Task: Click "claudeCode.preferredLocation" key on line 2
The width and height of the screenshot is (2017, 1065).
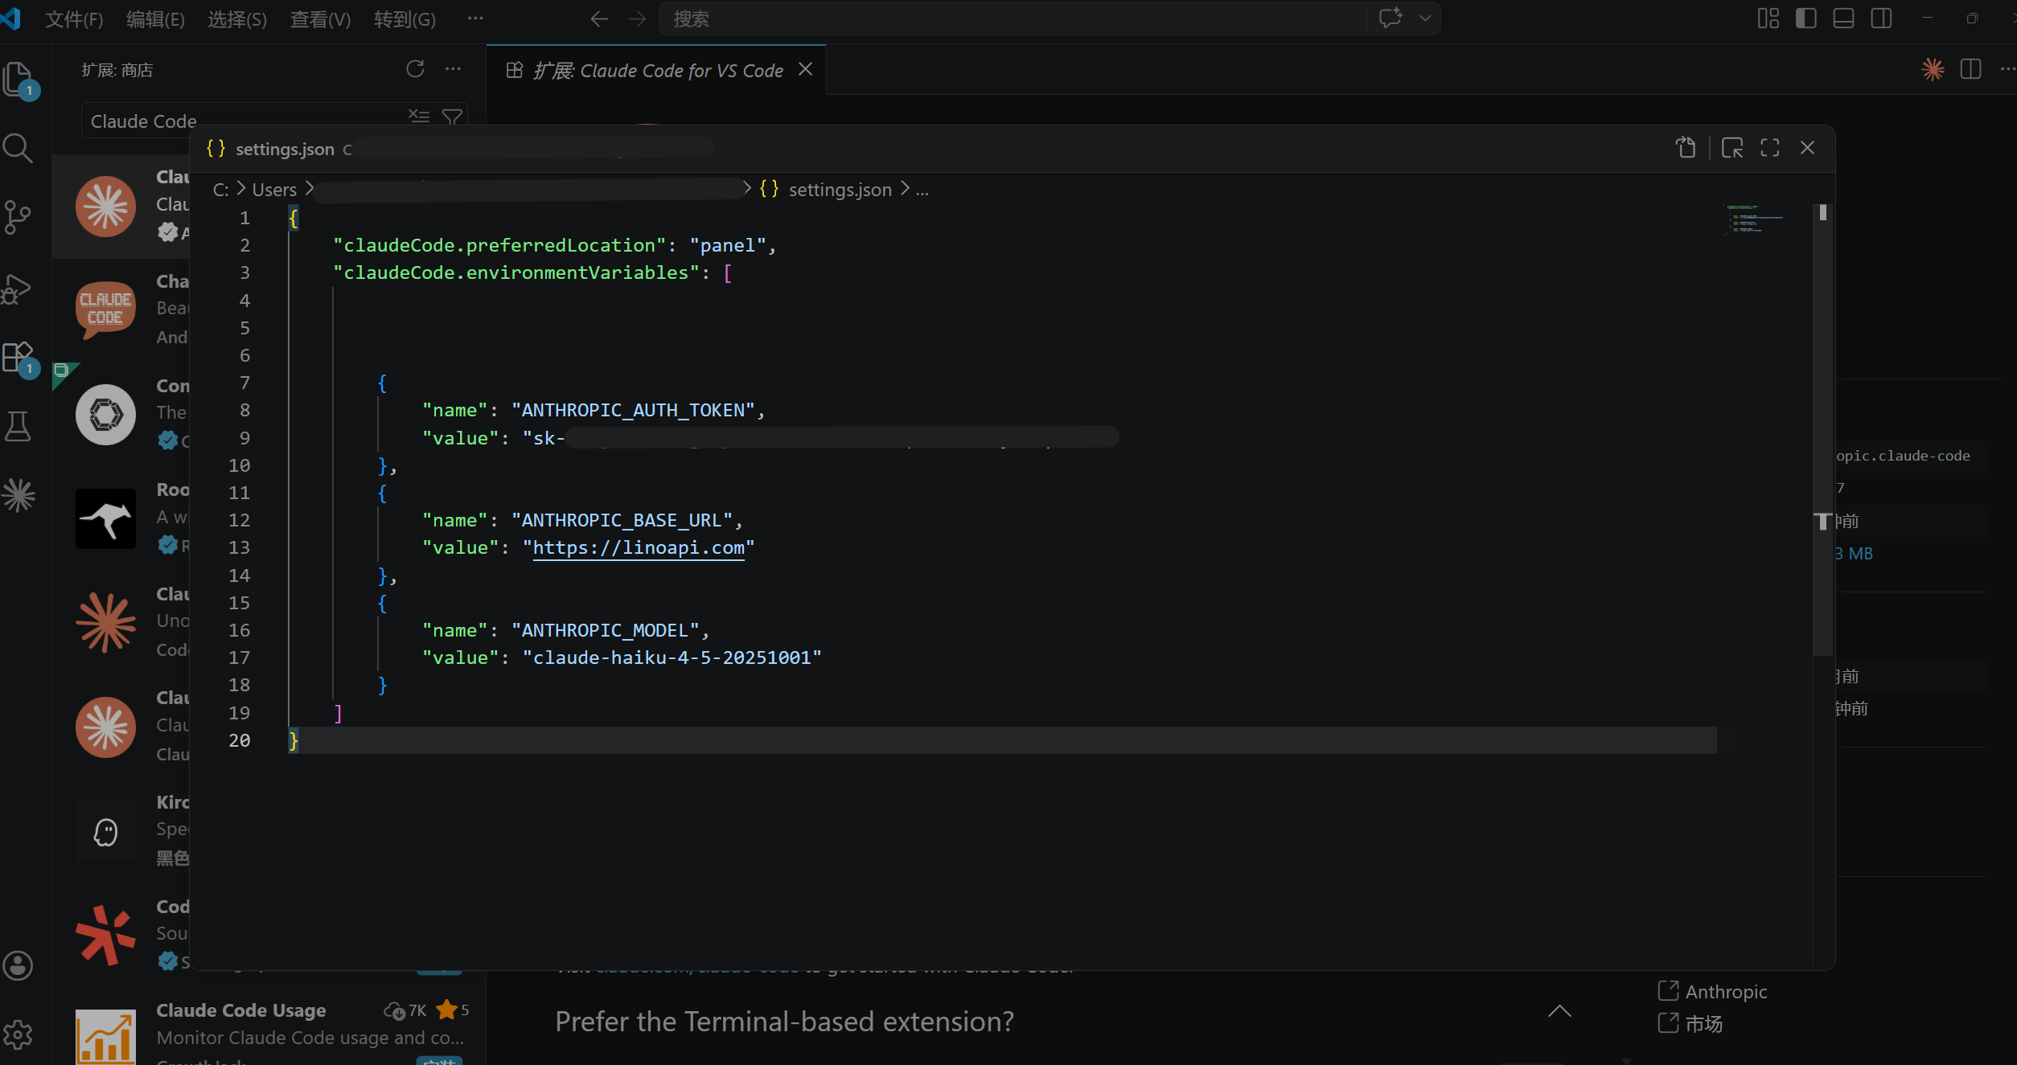Action: 499,246
